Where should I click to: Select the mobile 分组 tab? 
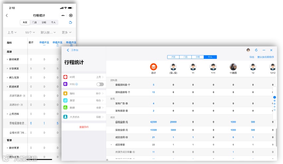(44, 22)
